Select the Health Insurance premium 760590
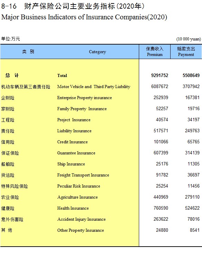This screenshot has height=258, width=202. (161, 208)
